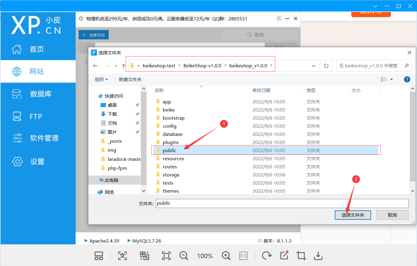
Task: Open view options dropdown arrow
Action: pos(391,79)
